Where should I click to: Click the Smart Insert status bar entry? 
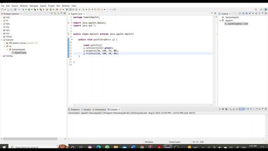click(175, 142)
